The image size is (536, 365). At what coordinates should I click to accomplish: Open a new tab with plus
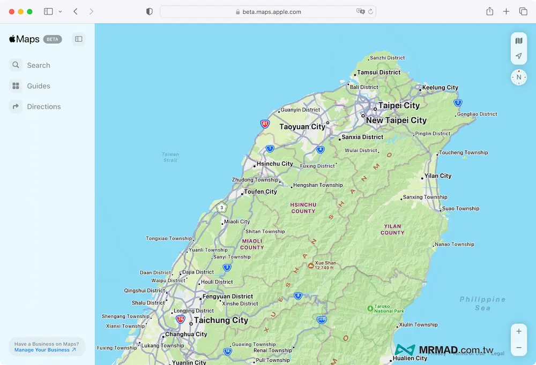click(x=507, y=11)
